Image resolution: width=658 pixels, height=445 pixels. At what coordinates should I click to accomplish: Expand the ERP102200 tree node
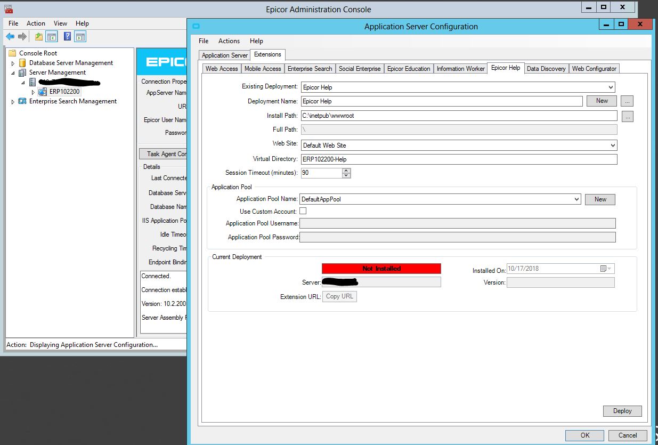pyautogui.click(x=33, y=92)
